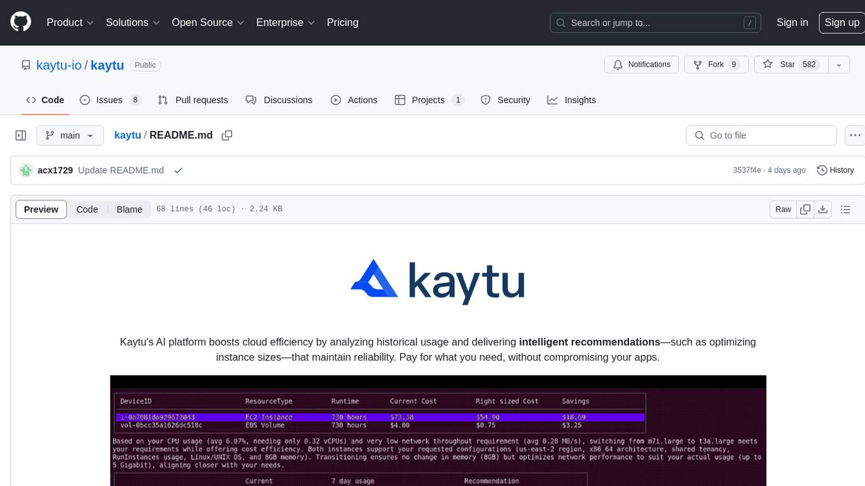This screenshot has width=865, height=486.
Task: Open the Update README.md commit message
Action: [121, 170]
